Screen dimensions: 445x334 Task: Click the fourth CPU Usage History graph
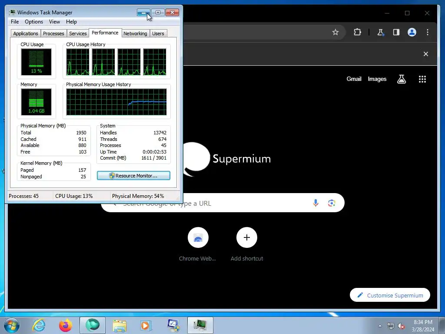[155, 62]
